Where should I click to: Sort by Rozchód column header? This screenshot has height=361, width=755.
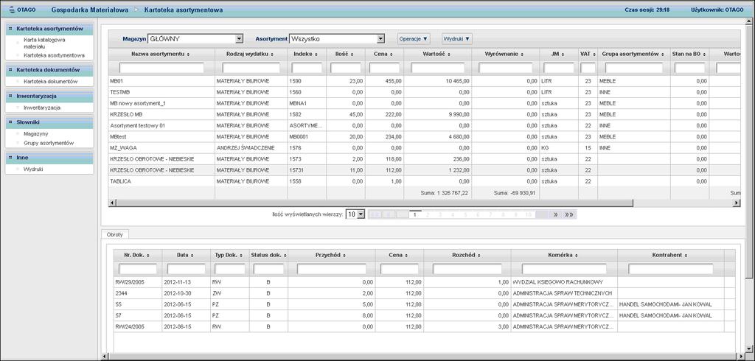pyautogui.click(x=467, y=255)
